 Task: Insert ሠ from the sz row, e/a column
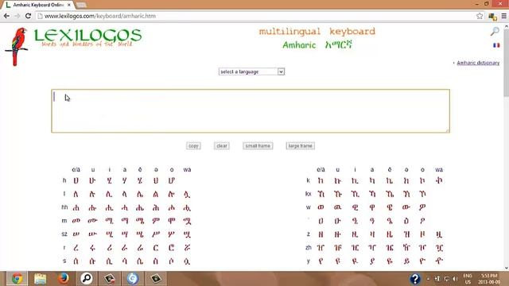[x=76, y=234]
